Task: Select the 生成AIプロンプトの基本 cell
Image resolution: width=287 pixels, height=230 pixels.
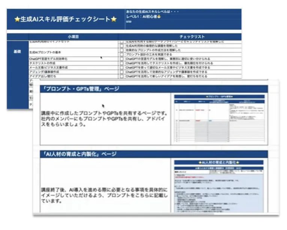Action: [x=45, y=52]
